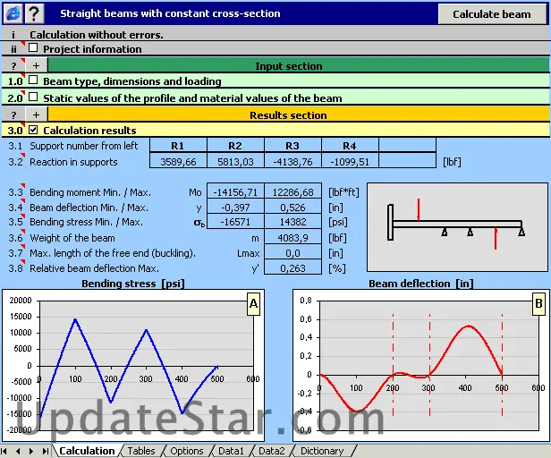This screenshot has height=458, width=551.
Task: Toggle the Project information checkbox
Action: pyautogui.click(x=33, y=47)
